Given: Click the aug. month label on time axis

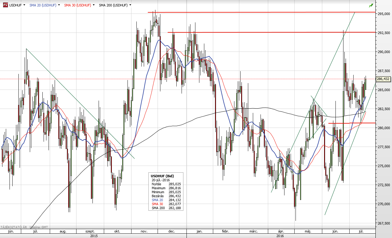Looking at the screenshot, I should click(x=63, y=231).
